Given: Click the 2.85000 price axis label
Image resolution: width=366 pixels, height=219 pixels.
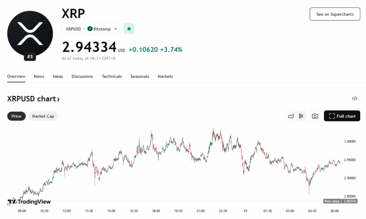Looking at the screenshot, I should [x=350, y=196].
